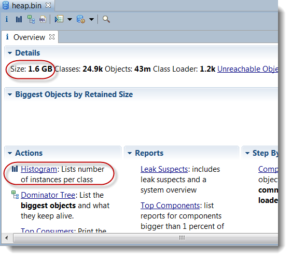Open dropdown arrow next to Query Browser icon
The height and width of the screenshot is (259, 291).
pos(91,19)
